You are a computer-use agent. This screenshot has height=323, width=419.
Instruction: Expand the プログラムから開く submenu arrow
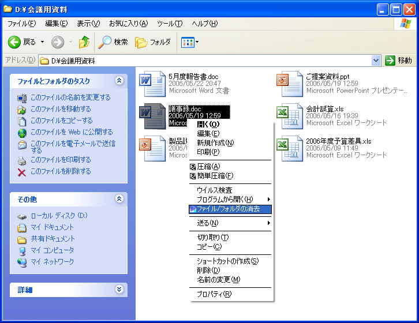pos(269,200)
